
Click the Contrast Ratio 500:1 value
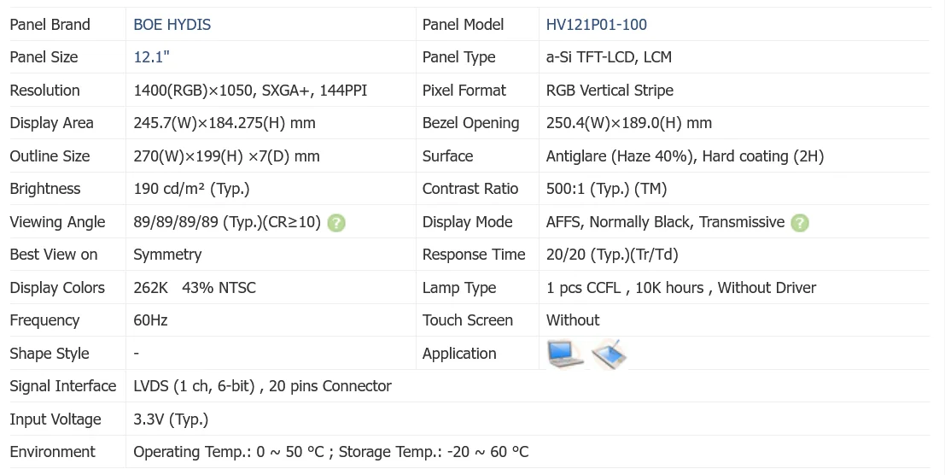[x=606, y=189]
